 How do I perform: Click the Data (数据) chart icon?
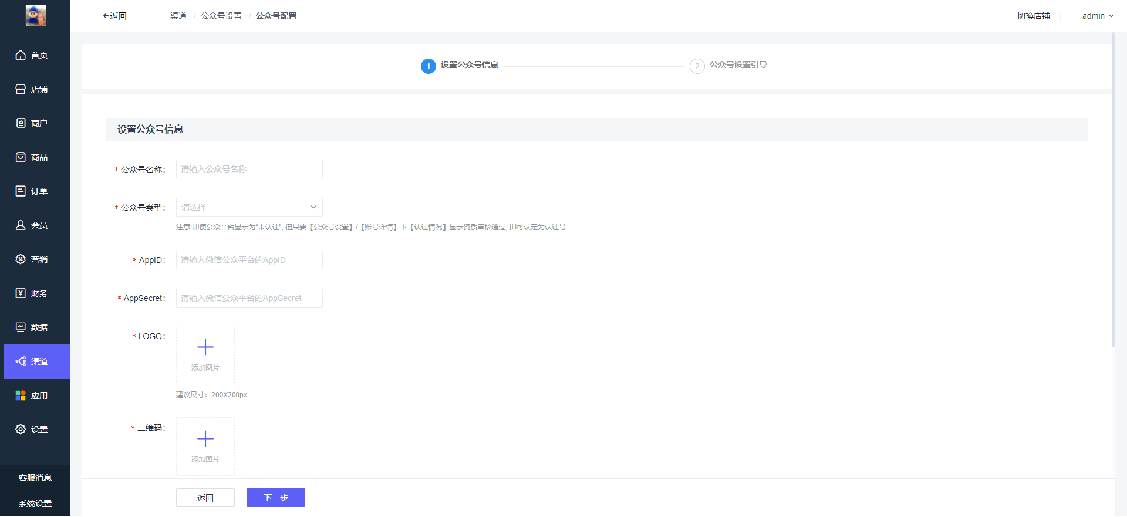[21, 327]
